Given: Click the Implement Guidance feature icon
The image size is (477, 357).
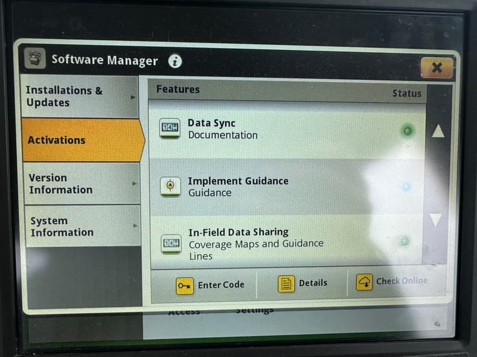Looking at the screenshot, I should (169, 186).
